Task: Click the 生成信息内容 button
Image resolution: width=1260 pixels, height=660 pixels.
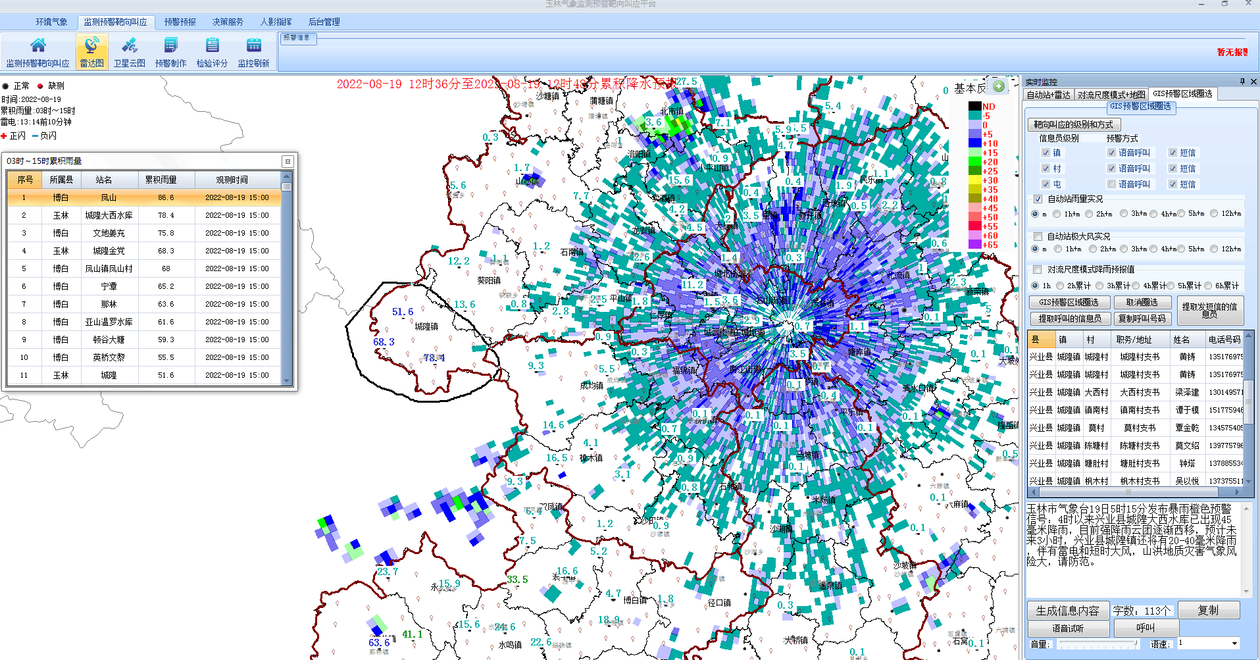Action: (1067, 611)
